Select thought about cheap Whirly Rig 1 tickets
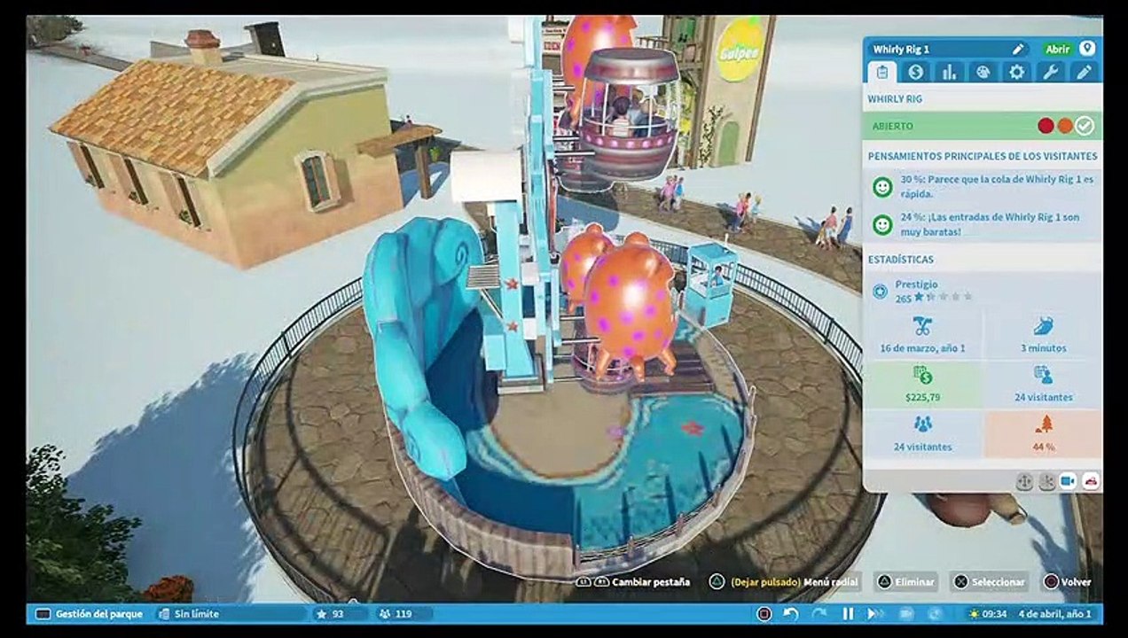The image size is (1128, 638). [x=990, y=224]
